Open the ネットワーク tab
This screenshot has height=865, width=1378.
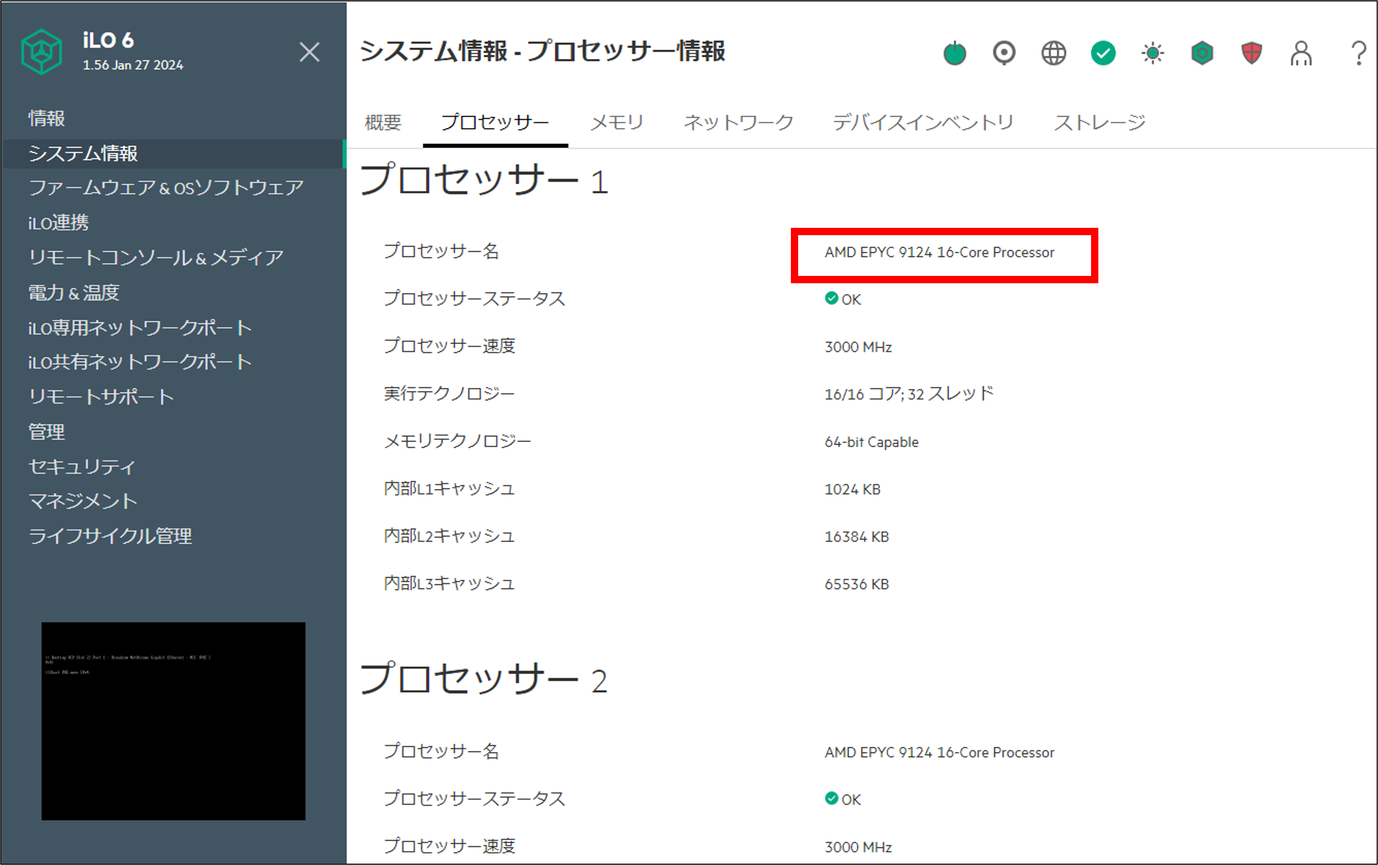coord(738,122)
